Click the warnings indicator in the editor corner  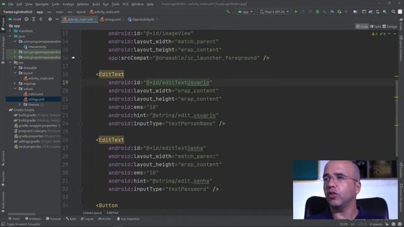[x=374, y=34]
